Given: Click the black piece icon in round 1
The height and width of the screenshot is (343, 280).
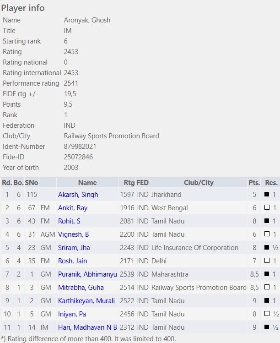Looking at the screenshot, I should coord(267,194).
